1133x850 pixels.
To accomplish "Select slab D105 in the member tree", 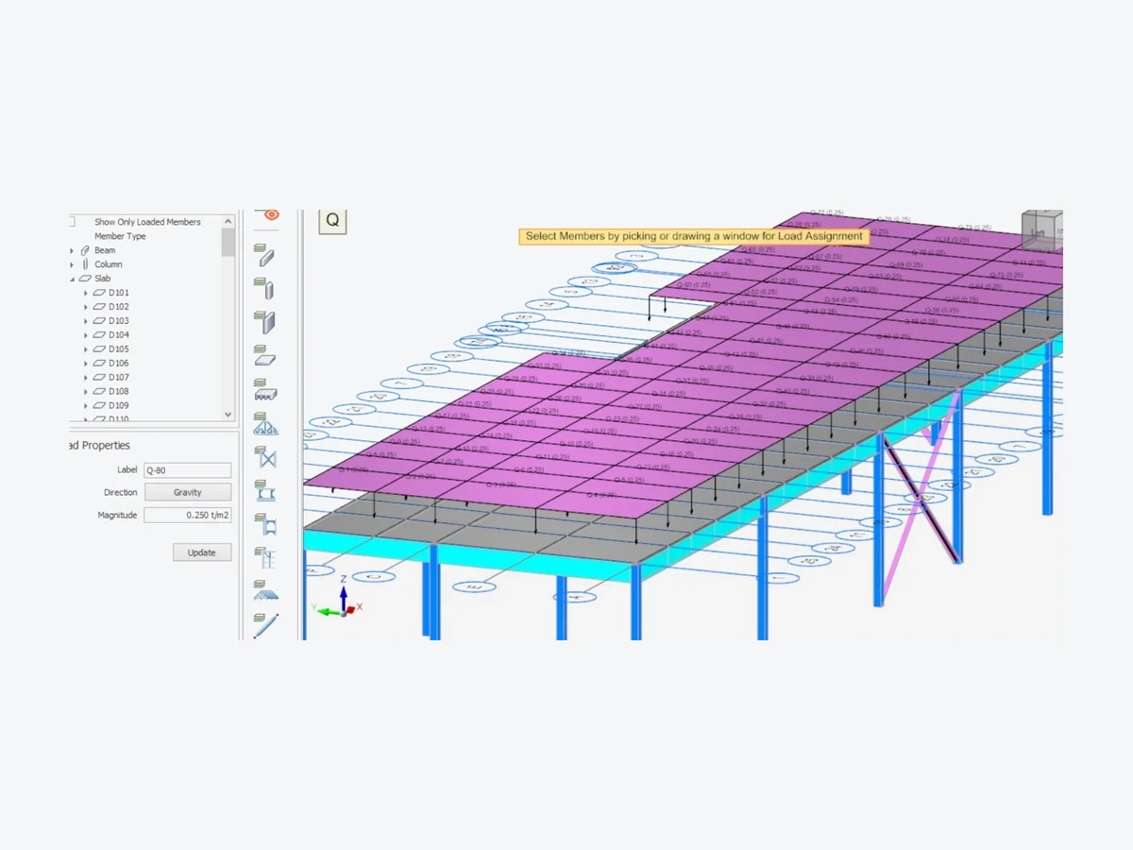I will [118, 348].
